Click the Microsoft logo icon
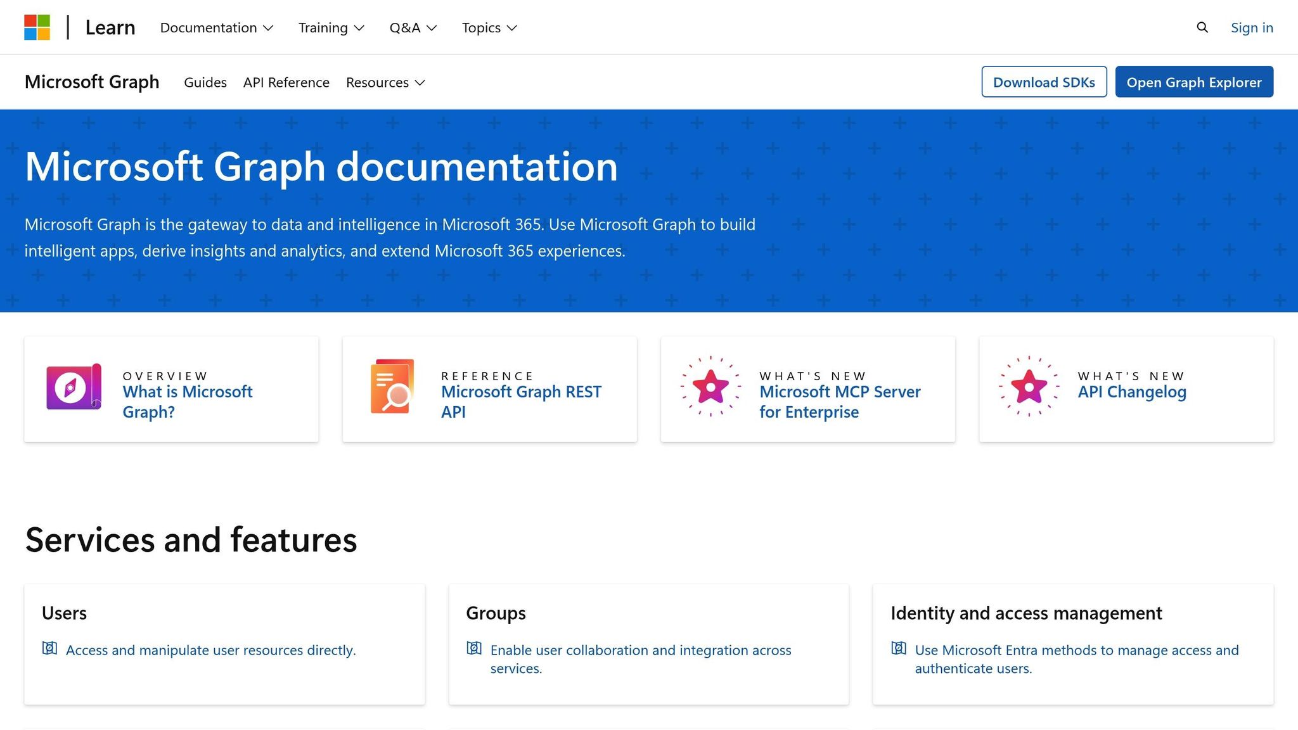 38,27
